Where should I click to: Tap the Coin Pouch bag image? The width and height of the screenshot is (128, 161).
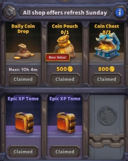click(x=65, y=46)
